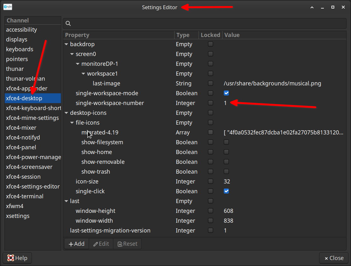Select the pointers channel

tap(33, 59)
